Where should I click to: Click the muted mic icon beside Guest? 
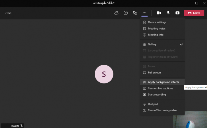coord(22,126)
